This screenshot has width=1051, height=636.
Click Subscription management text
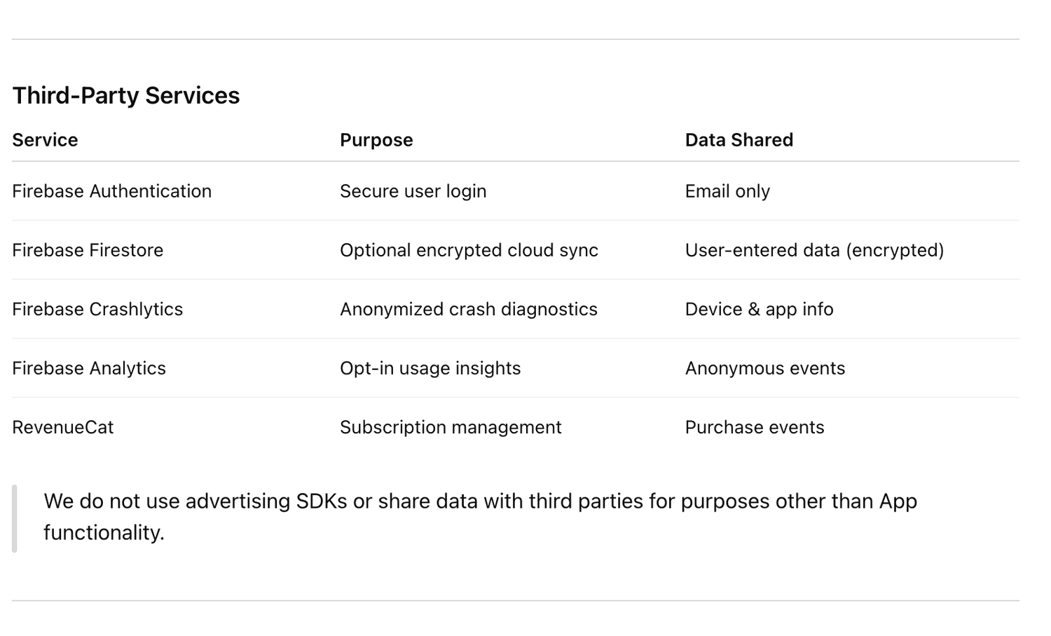(x=451, y=427)
